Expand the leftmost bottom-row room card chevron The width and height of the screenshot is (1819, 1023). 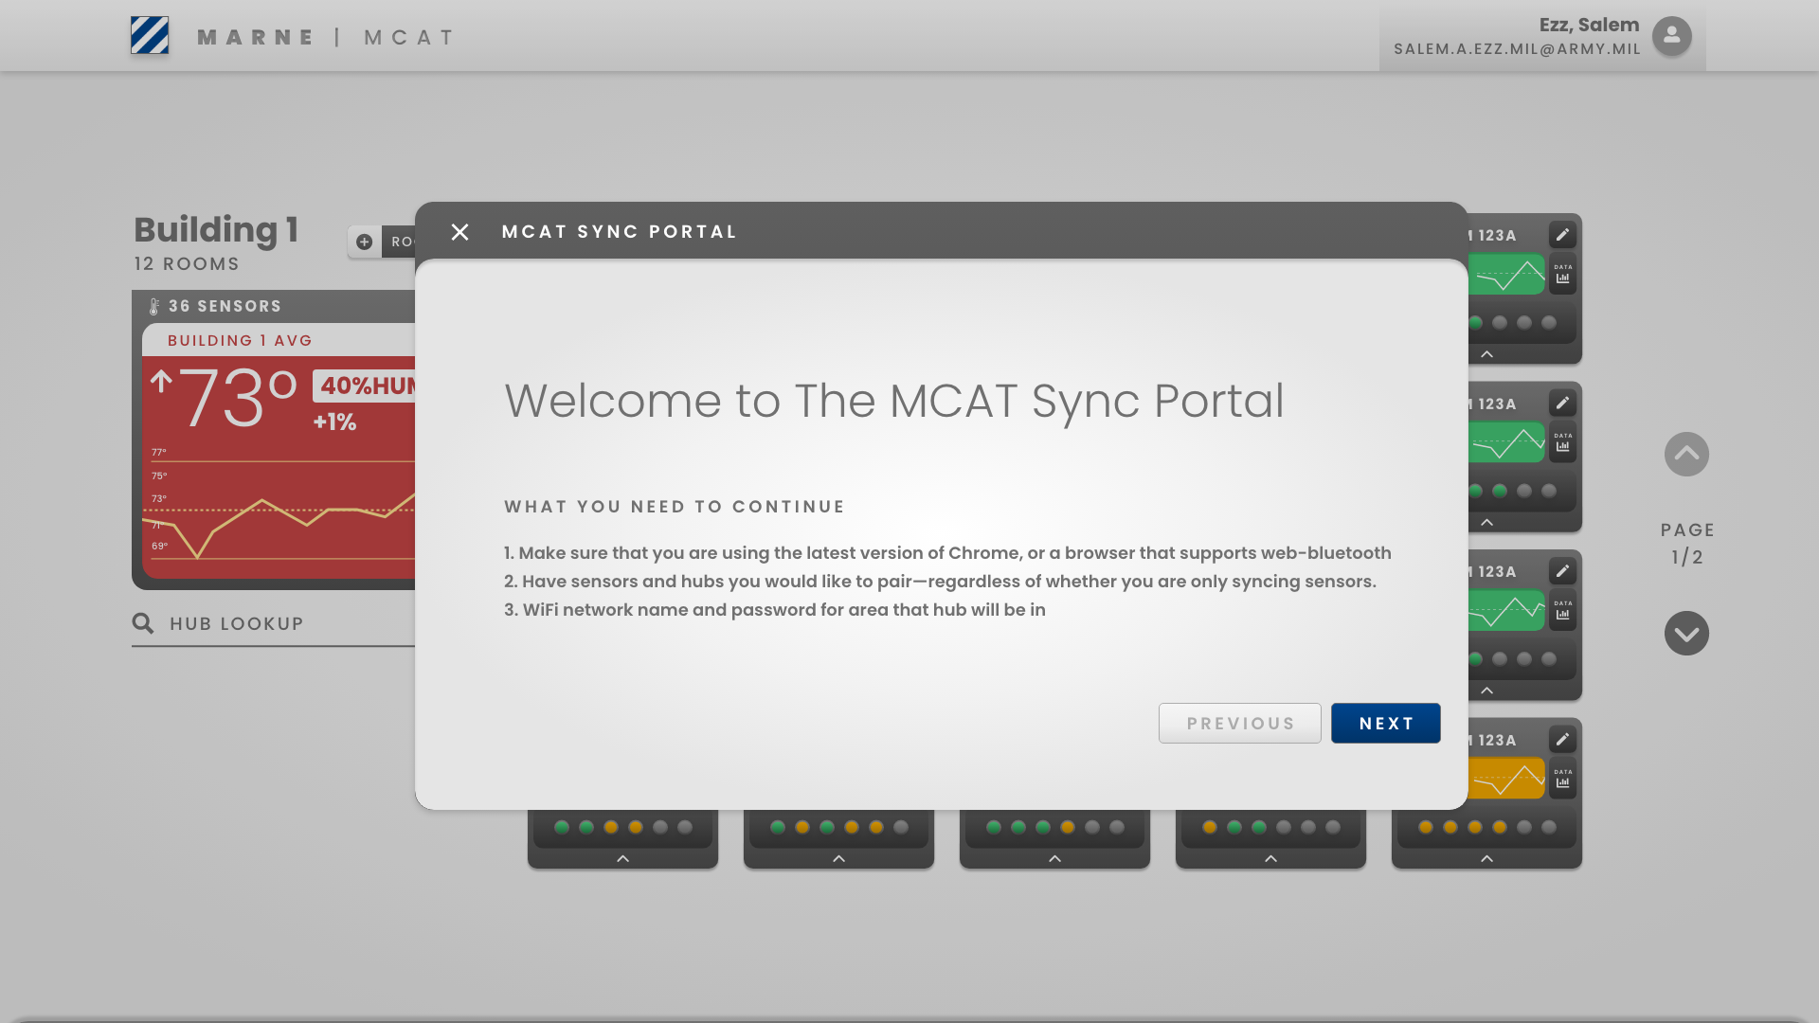pos(622,858)
